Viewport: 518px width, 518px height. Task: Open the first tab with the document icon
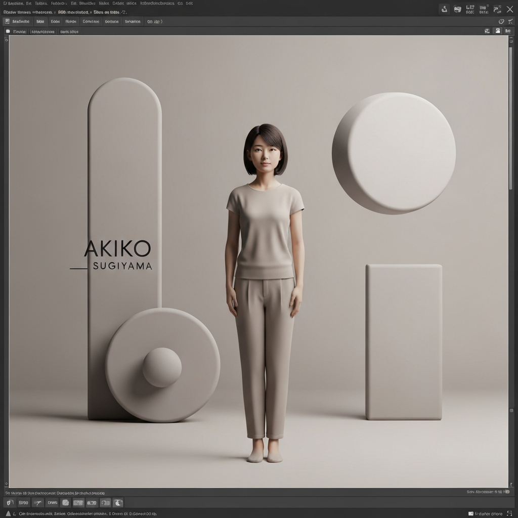[18, 21]
